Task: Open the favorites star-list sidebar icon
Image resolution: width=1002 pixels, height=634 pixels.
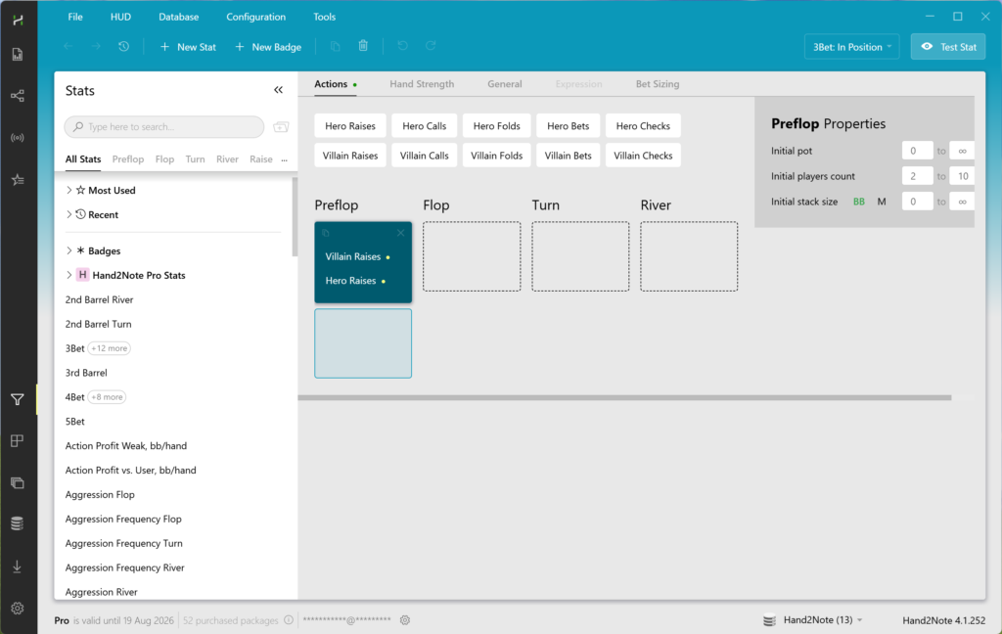Action: point(18,180)
